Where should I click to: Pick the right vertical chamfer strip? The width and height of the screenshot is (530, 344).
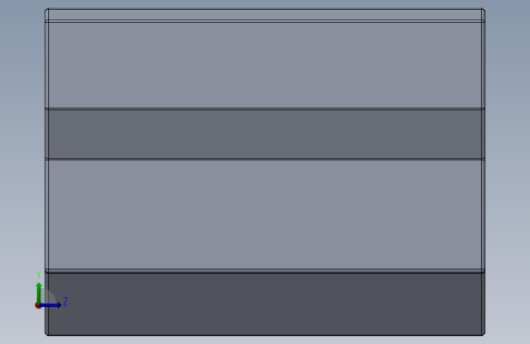coord(484,172)
